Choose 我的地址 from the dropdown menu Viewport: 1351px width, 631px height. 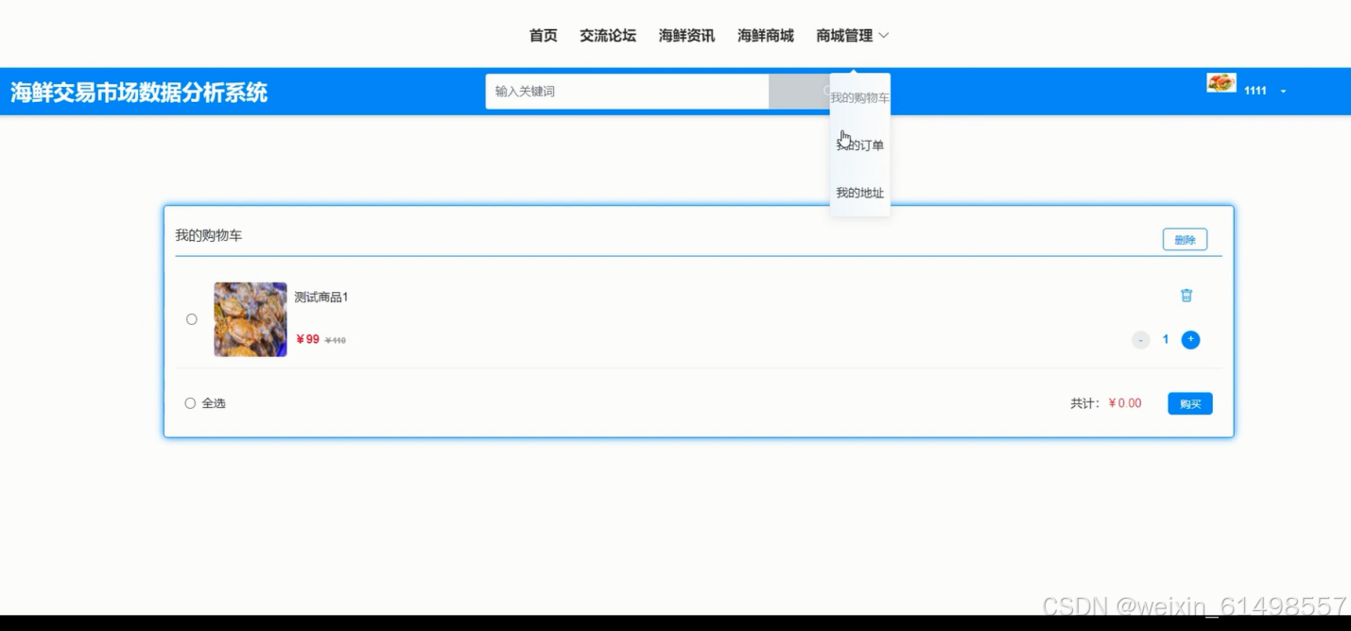pyautogui.click(x=859, y=193)
